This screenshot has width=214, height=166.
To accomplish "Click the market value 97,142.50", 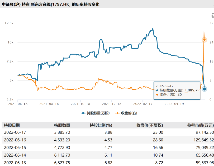I will tap(205, 132).
